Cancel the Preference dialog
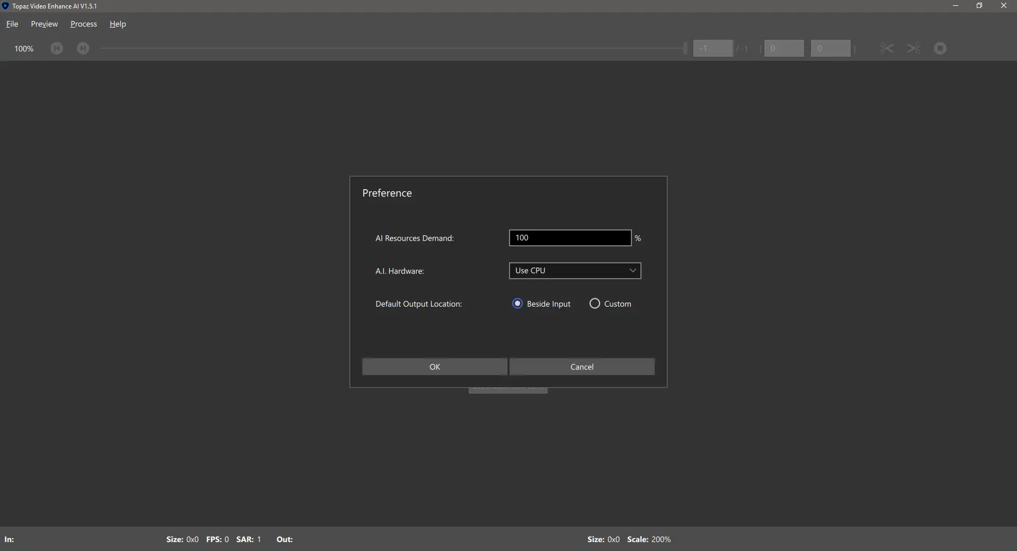 pos(582,367)
